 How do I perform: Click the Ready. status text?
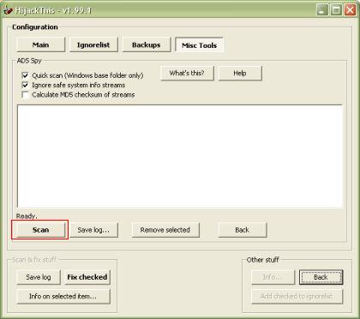27,216
